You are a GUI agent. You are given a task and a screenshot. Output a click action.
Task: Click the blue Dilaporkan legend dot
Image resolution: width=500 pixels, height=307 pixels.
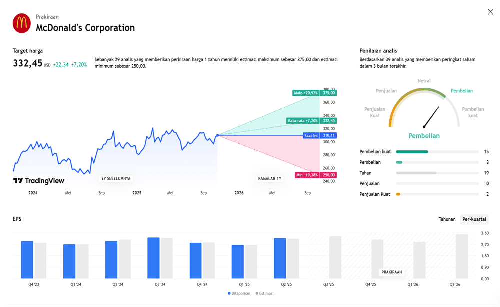229,293
